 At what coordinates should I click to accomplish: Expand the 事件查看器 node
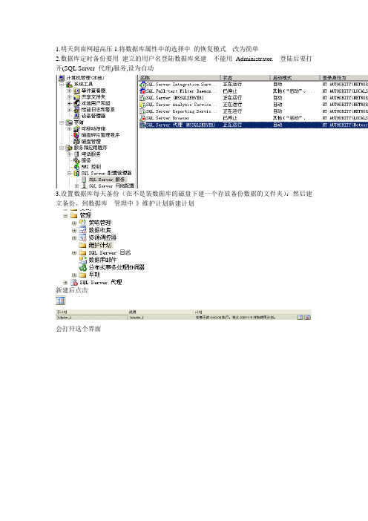click(x=69, y=91)
